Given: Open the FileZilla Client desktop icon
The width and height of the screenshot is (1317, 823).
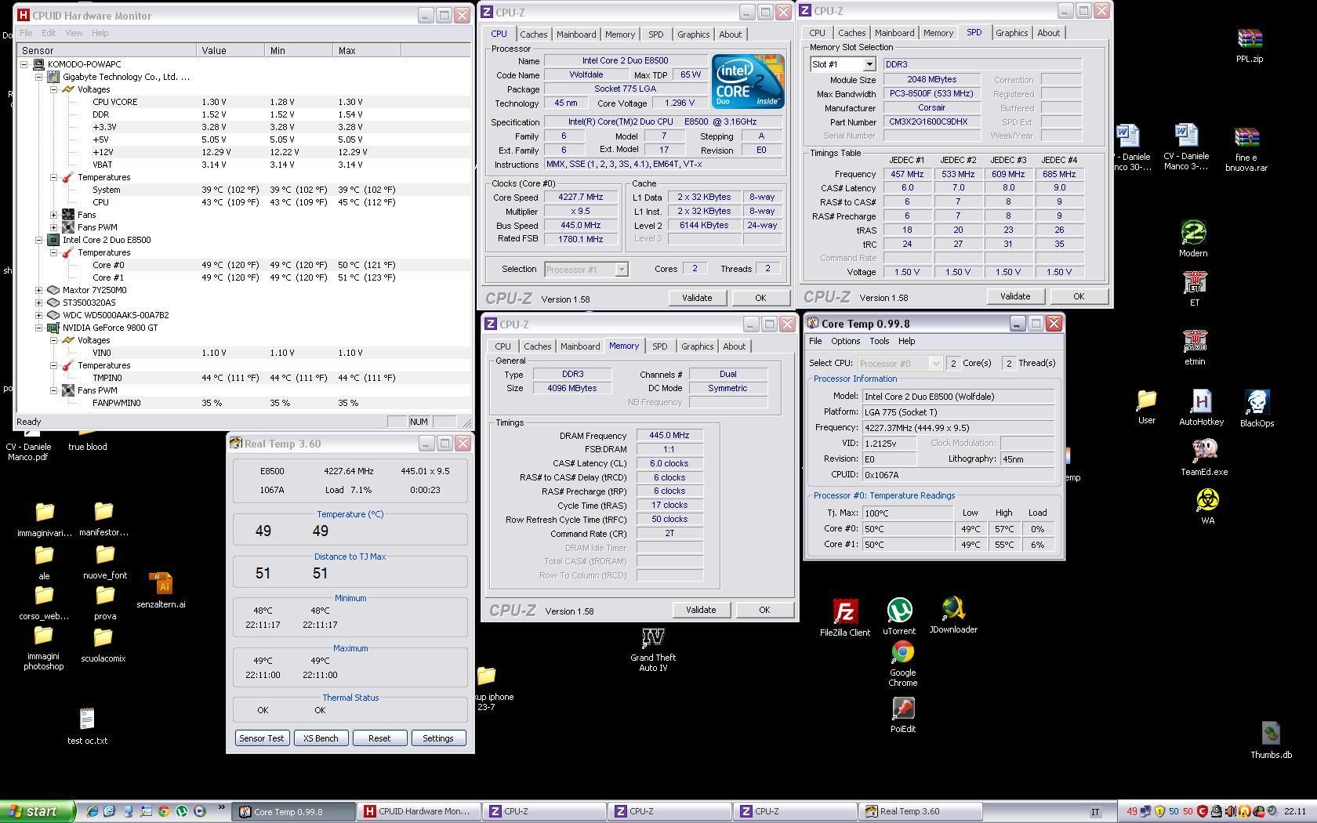Looking at the screenshot, I should [844, 612].
